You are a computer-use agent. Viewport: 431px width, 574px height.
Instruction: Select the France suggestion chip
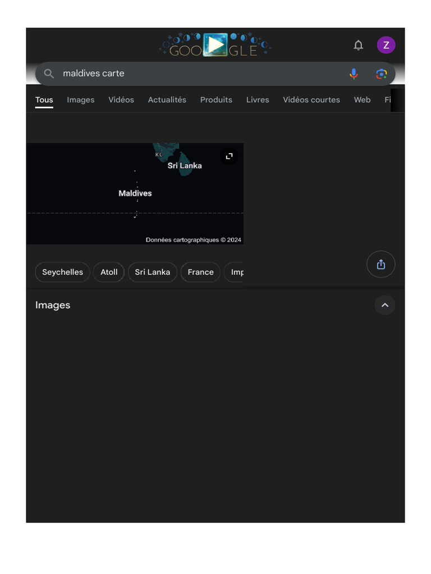200,272
